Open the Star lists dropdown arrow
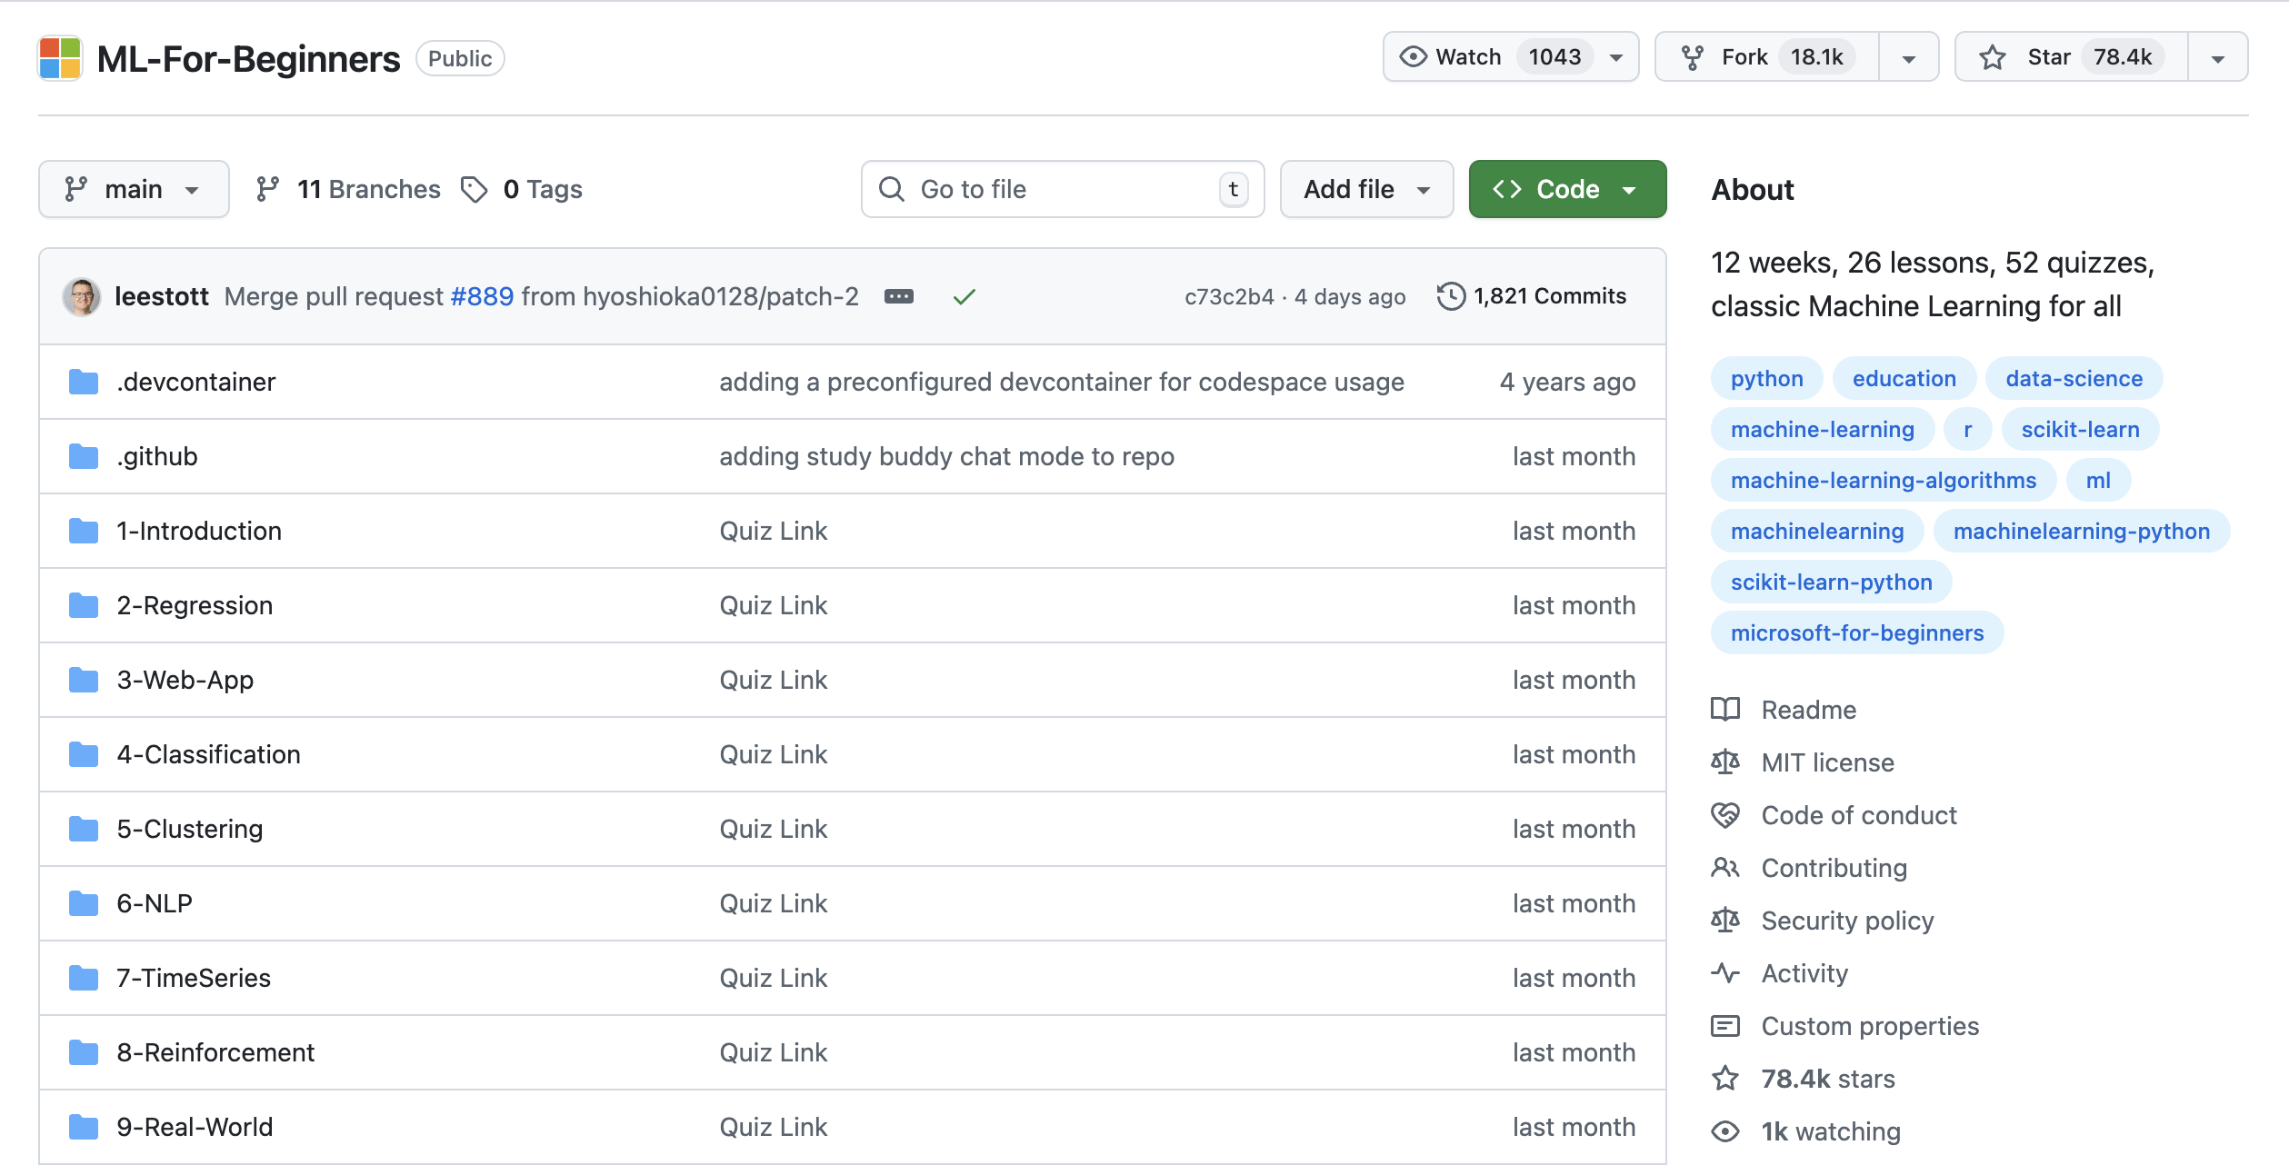Viewport: 2289px width, 1165px height. click(2217, 57)
